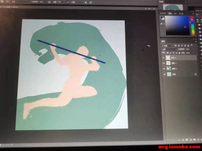The width and height of the screenshot is (202, 151).
Task: Select the second layer thumbnail
Action: [168, 63]
